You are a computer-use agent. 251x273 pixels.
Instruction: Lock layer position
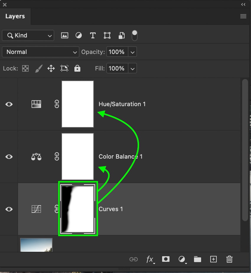point(51,68)
